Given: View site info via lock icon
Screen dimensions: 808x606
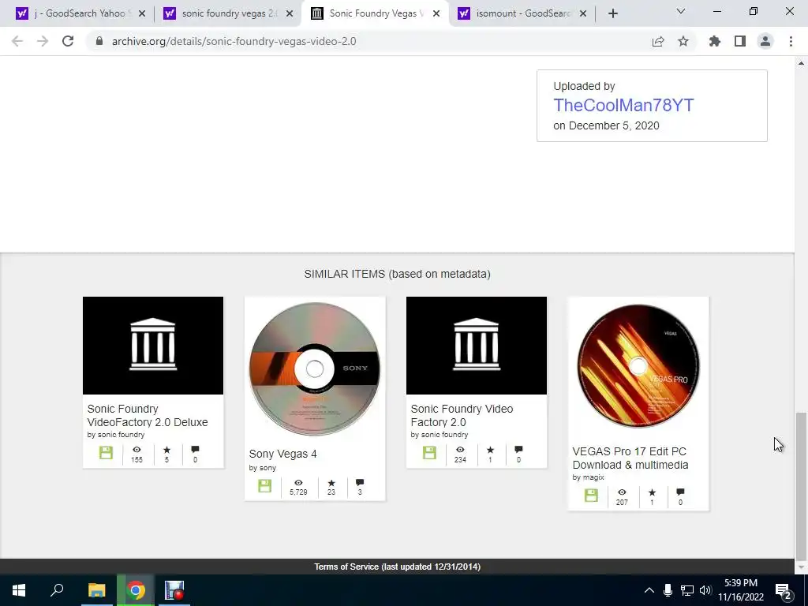Looking at the screenshot, I should point(99,41).
